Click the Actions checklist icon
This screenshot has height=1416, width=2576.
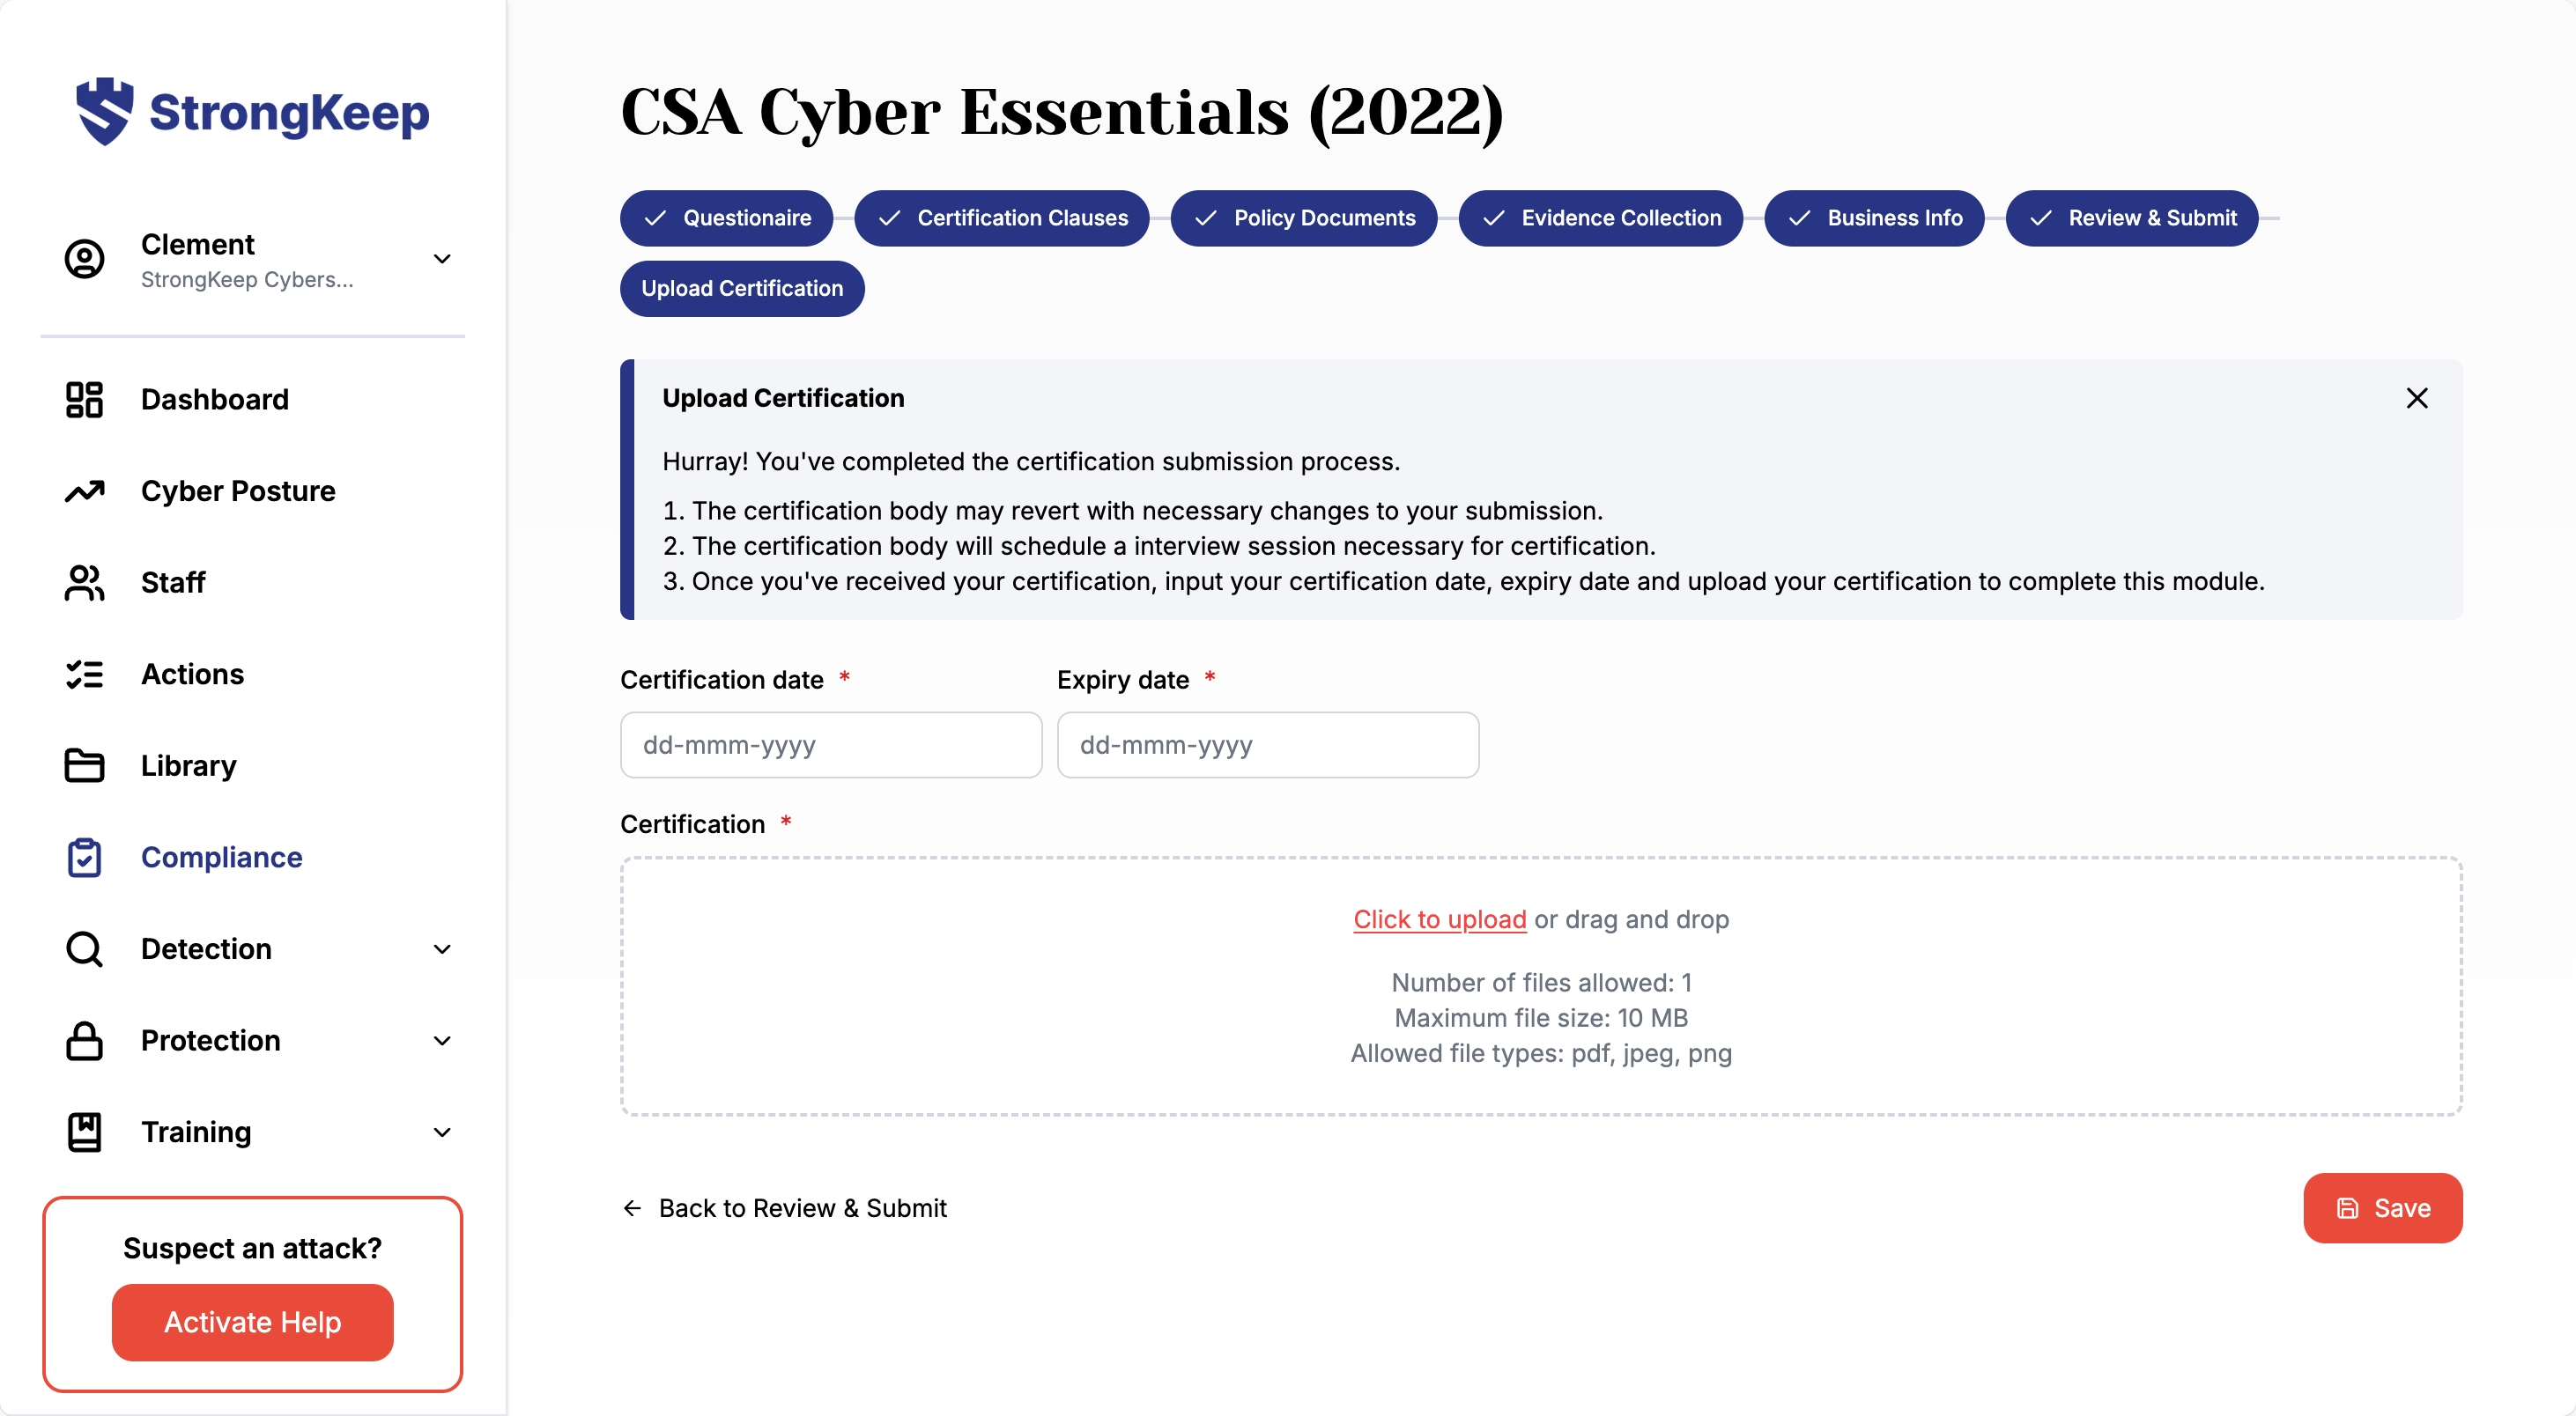tap(84, 675)
